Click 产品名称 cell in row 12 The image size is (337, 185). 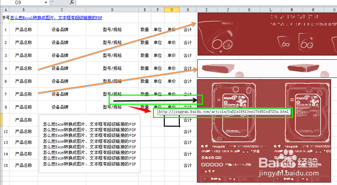point(24,131)
